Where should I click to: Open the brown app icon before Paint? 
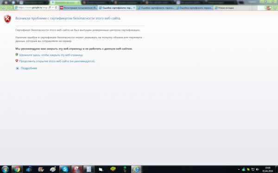[x=41, y=169]
